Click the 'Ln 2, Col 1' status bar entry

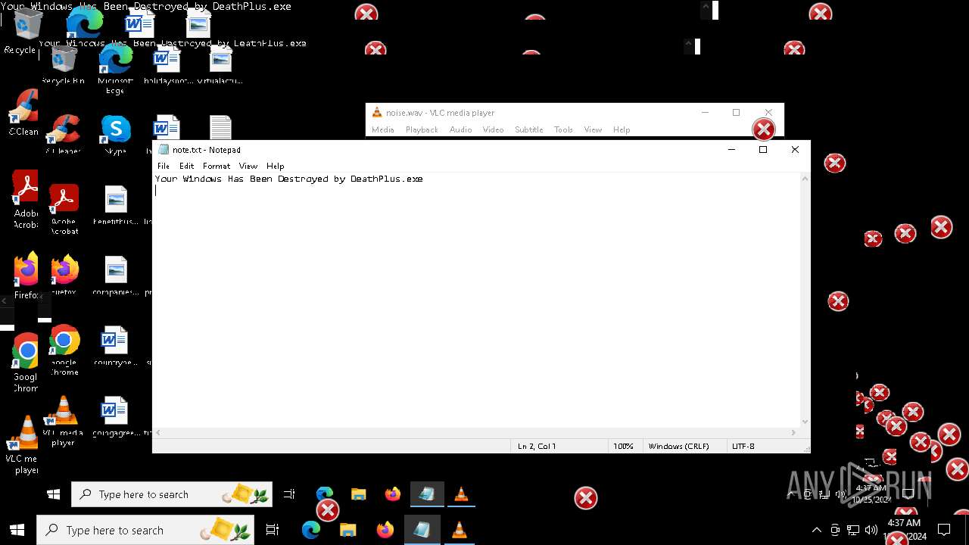537,446
